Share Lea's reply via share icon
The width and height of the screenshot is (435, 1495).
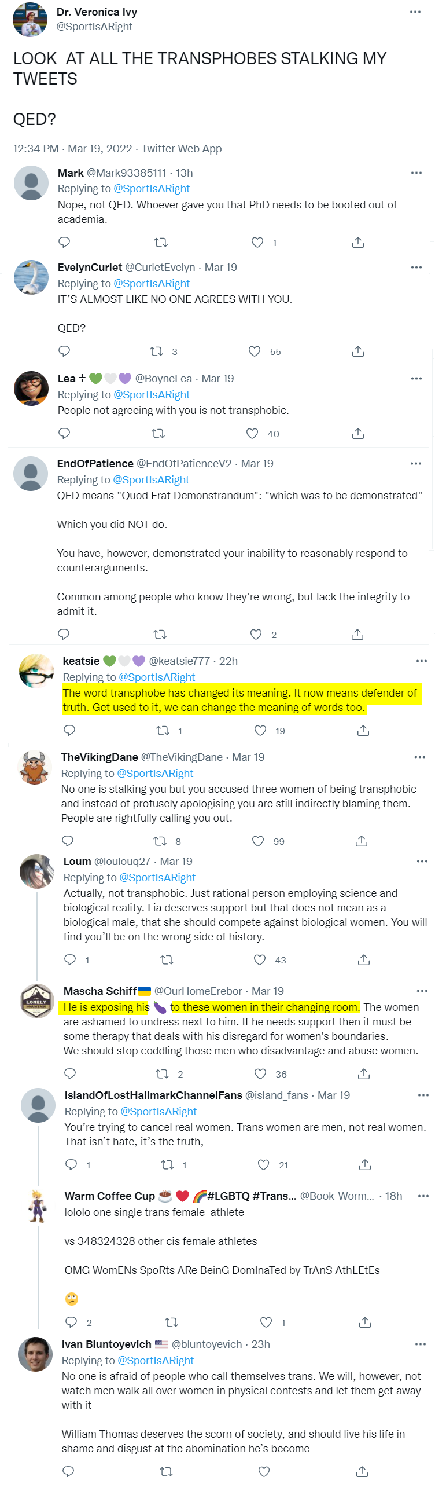click(x=358, y=433)
